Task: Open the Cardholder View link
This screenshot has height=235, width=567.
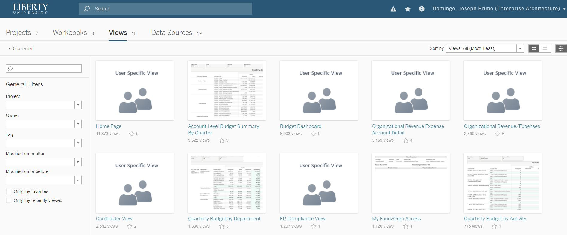Action: [x=114, y=219]
